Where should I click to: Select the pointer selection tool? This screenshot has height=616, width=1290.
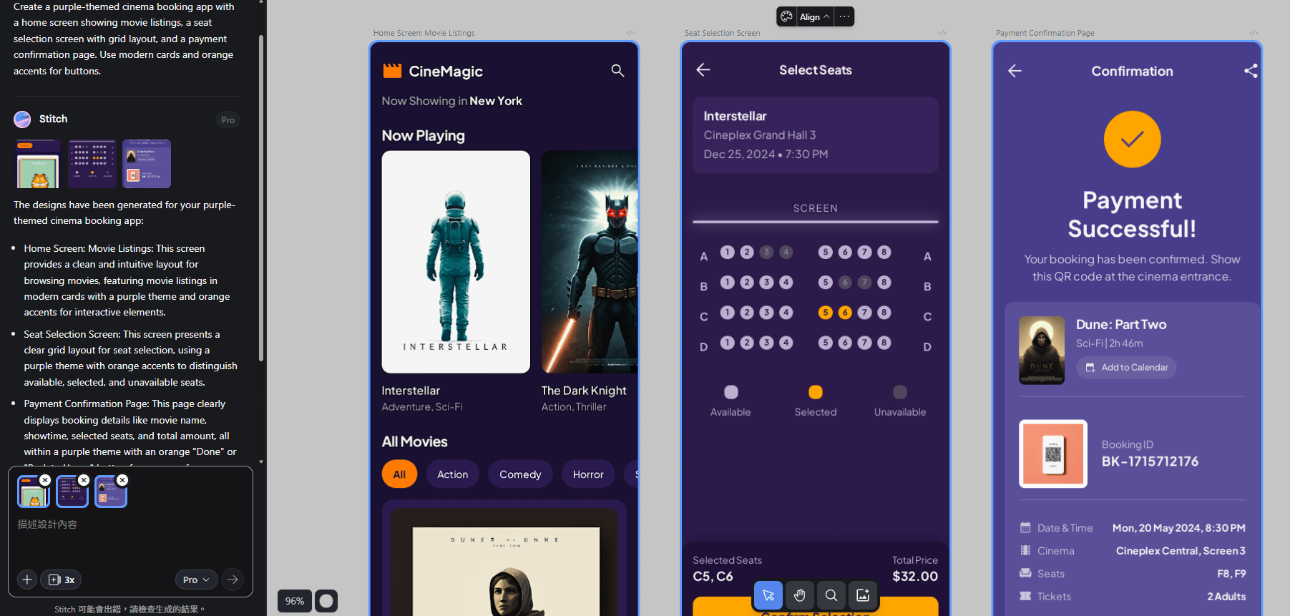768,595
